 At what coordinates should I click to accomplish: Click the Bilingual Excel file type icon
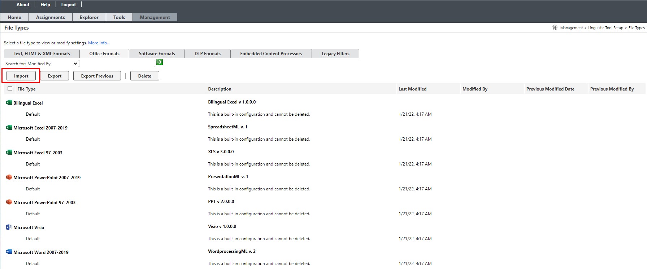click(9, 103)
